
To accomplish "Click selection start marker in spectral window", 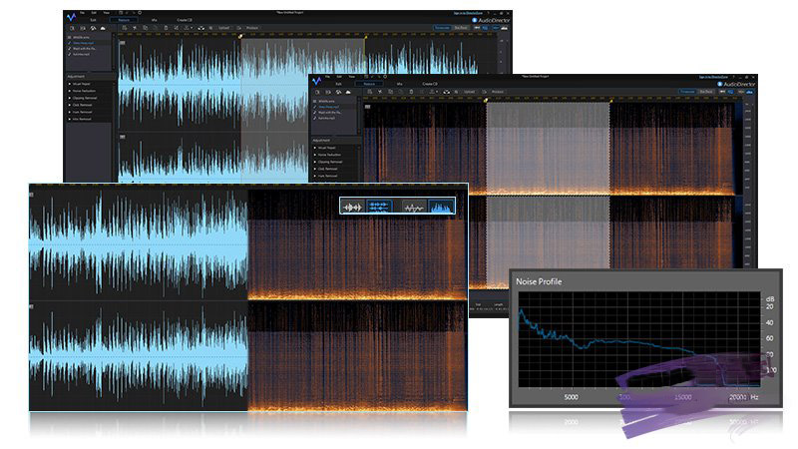I will 486,101.
